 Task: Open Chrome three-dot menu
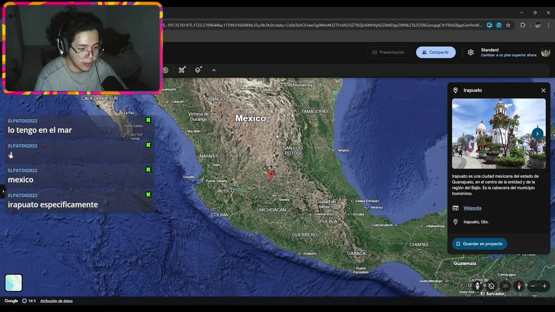click(548, 25)
